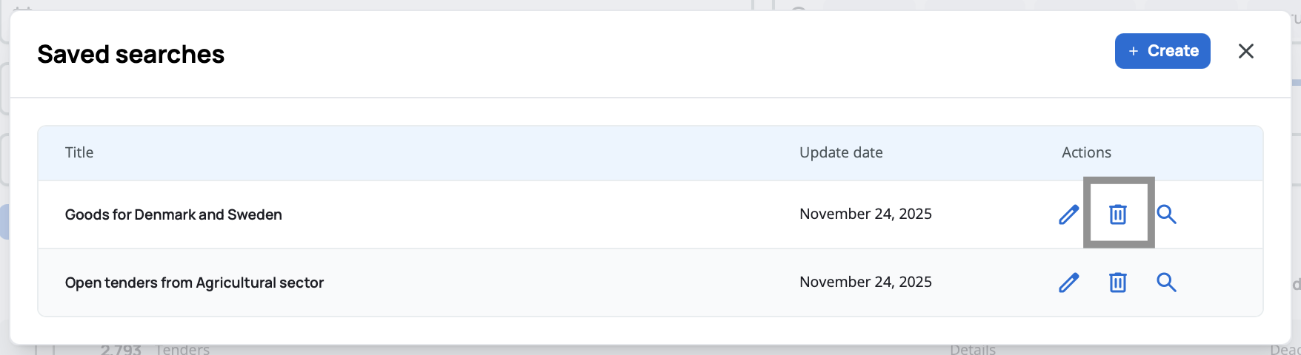Click the Agricultural sector row update date

pos(865,282)
